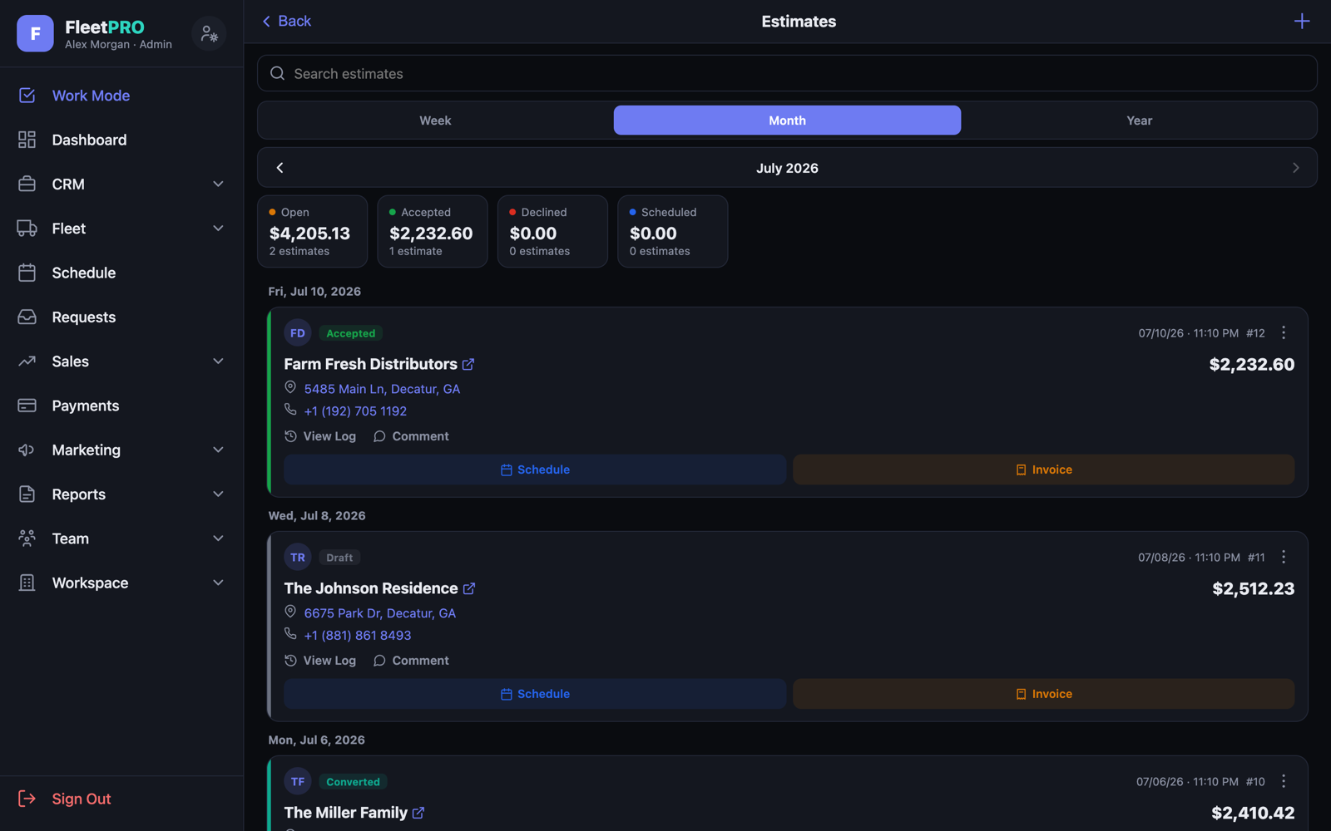View Log for Farm Fresh Distributors
The height and width of the screenshot is (831, 1331).
point(320,436)
